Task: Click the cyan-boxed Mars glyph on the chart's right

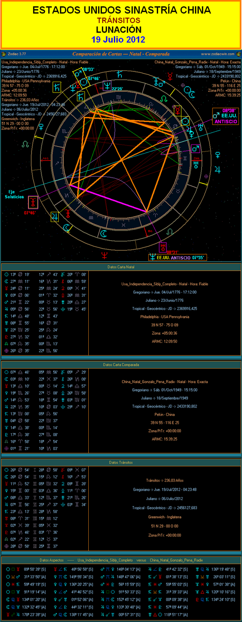Action: [x=196, y=149]
